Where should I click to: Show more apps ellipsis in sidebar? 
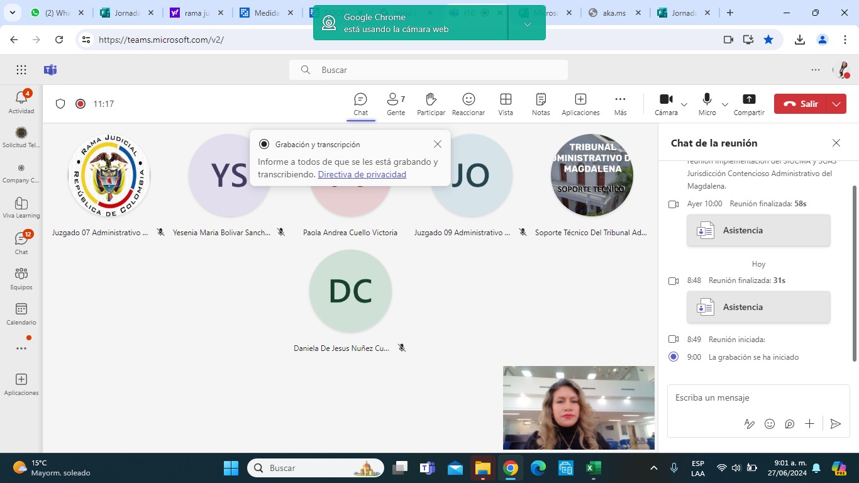pyautogui.click(x=21, y=348)
